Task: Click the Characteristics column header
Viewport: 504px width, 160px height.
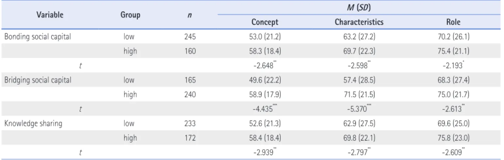Action: (359, 23)
